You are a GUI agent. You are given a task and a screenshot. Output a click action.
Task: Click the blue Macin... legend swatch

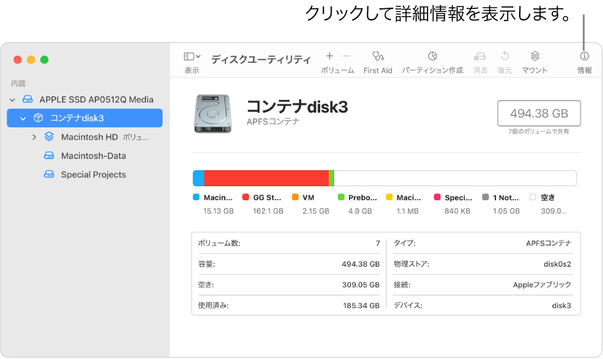point(196,197)
